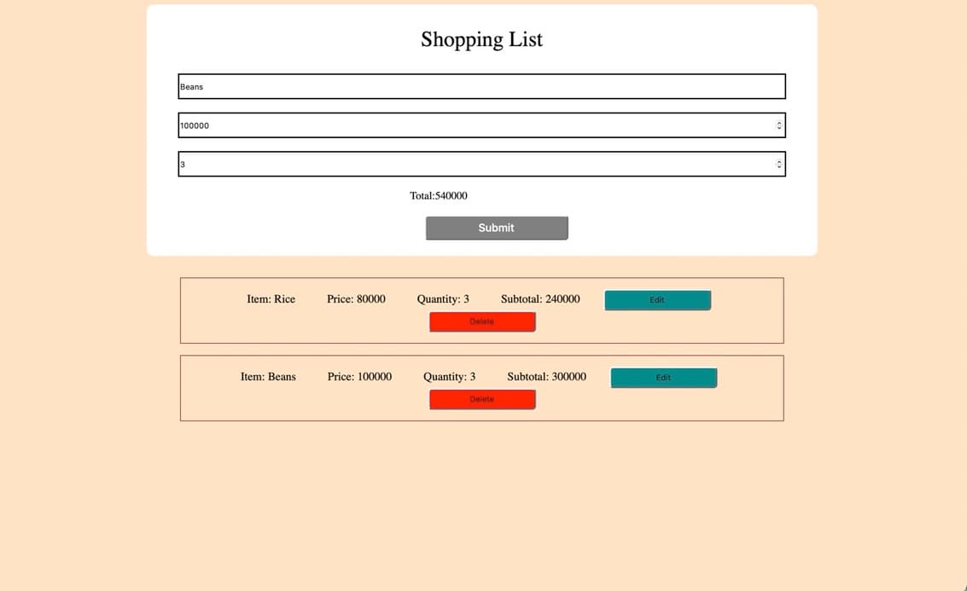Click the Total:540000 text

pos(439,195)
